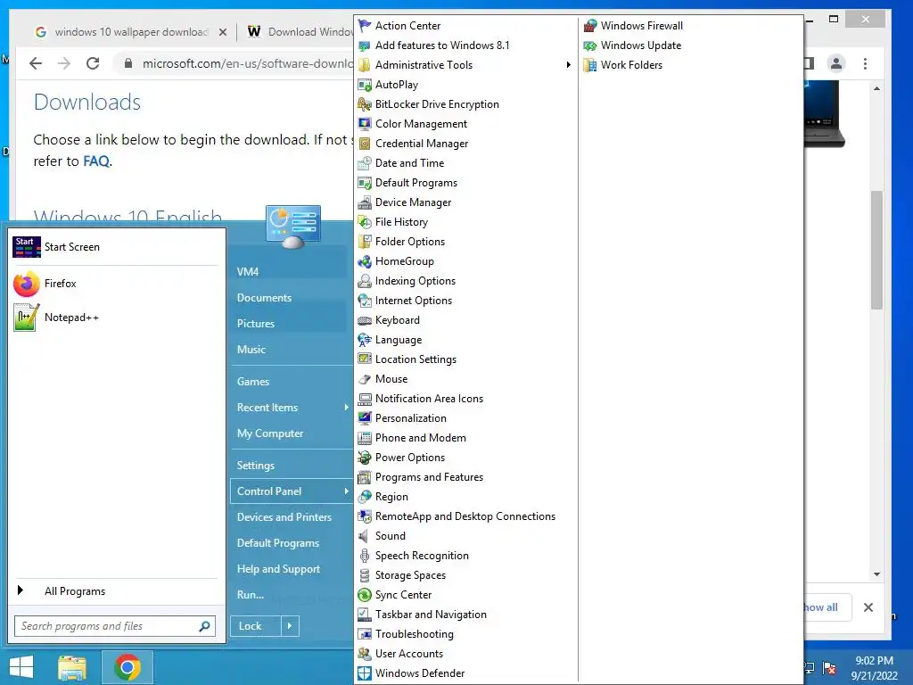Click the Notepad++ icon in Start menu
The height and width of the screenshot is (685, 913).
(26, 318)
